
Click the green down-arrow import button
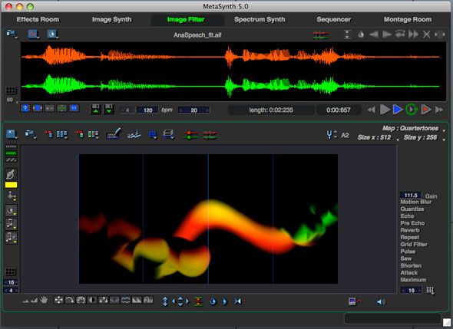[109, 110]
